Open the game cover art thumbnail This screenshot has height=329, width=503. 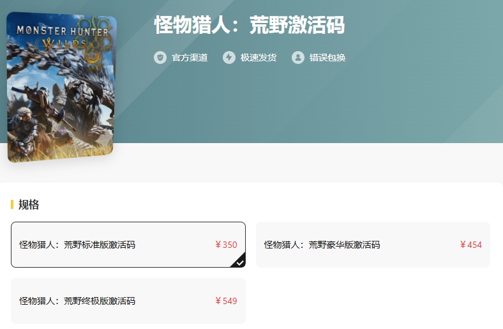61,87
